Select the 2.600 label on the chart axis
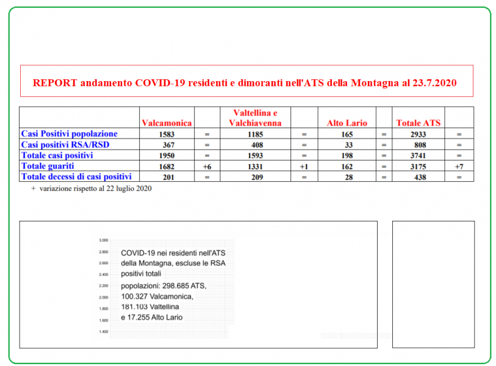 click(x=104, y=263)
